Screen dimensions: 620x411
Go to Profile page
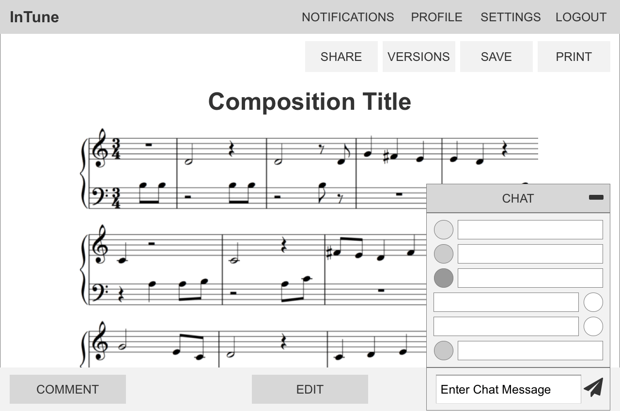[436, 17]
